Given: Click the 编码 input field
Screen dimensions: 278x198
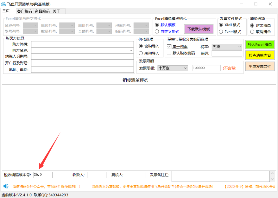Looking at the screenshot, I should point(227,53).
